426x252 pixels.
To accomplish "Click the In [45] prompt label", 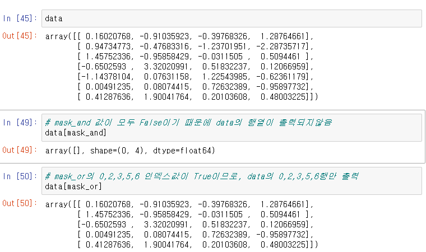I will click(x=20, y=18).
